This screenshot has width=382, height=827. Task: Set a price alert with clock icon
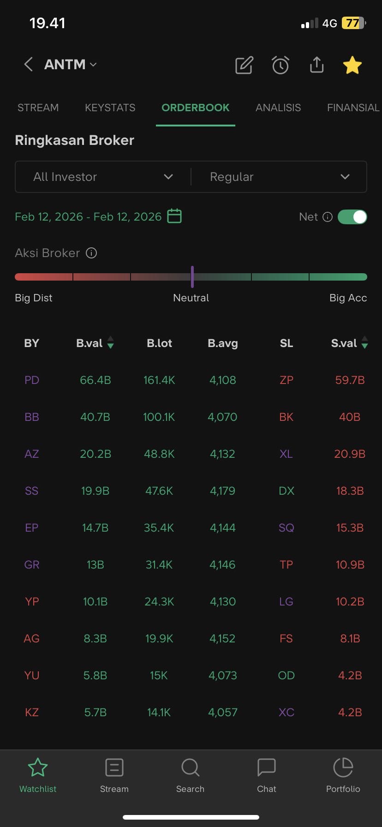[x=280, y=65]
